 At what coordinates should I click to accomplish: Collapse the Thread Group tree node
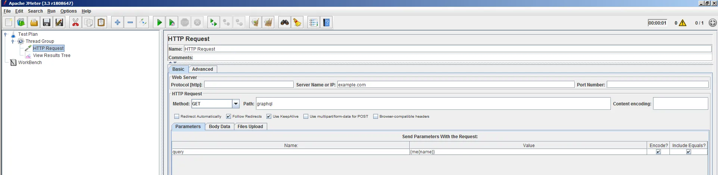(13, 41)
